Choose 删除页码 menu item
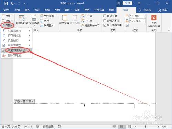The height and width of the screenshot is (129, 172). click(17, 56)
